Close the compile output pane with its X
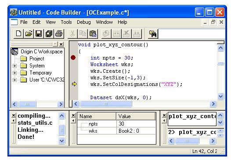 14,115
